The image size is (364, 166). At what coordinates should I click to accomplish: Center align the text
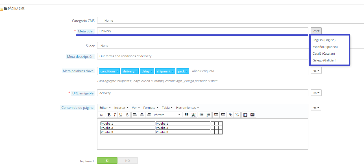coord(142,115)
